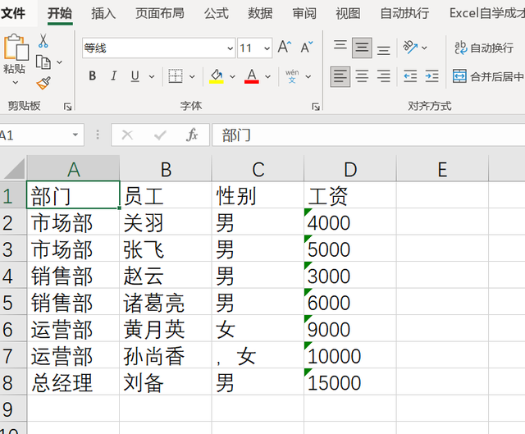Decrease indent icon
This screenshot has height=434, width=525.
point(410,76)
